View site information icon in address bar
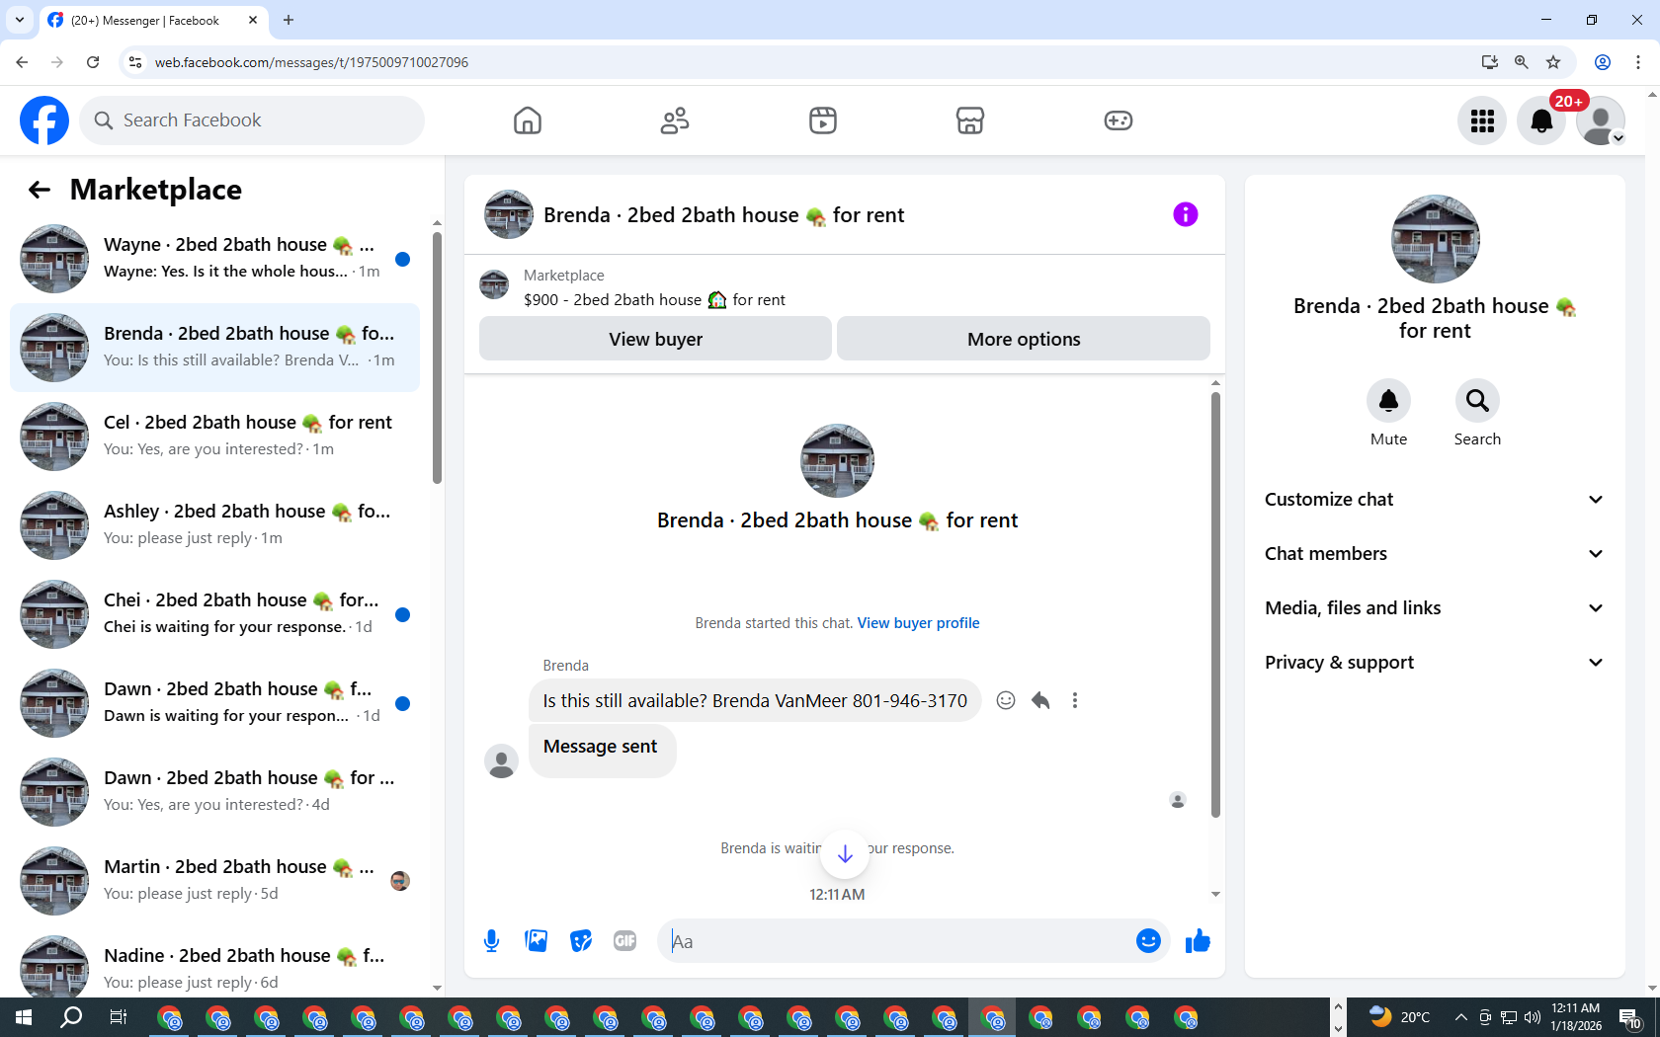 [136, 62]
